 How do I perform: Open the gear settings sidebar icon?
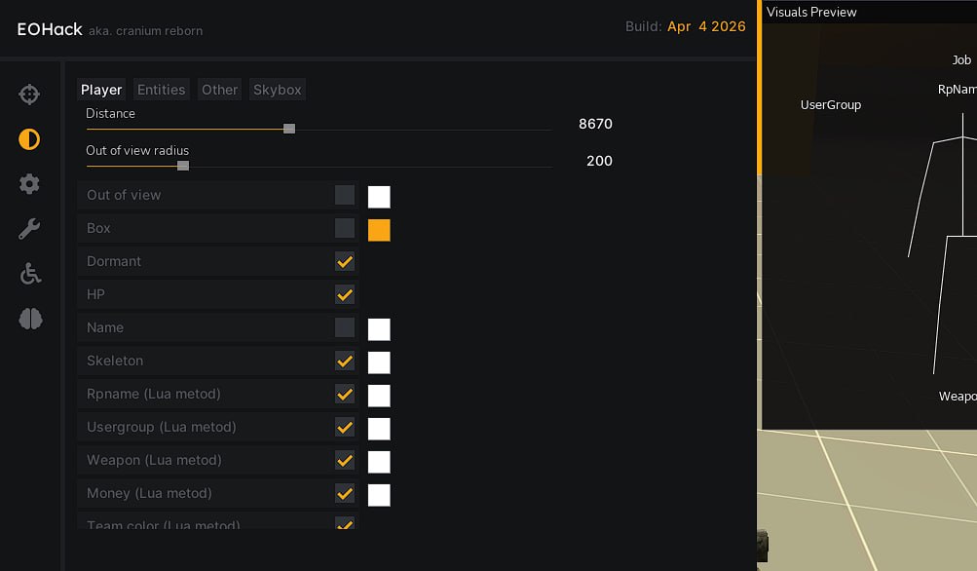tap(29, 184)
